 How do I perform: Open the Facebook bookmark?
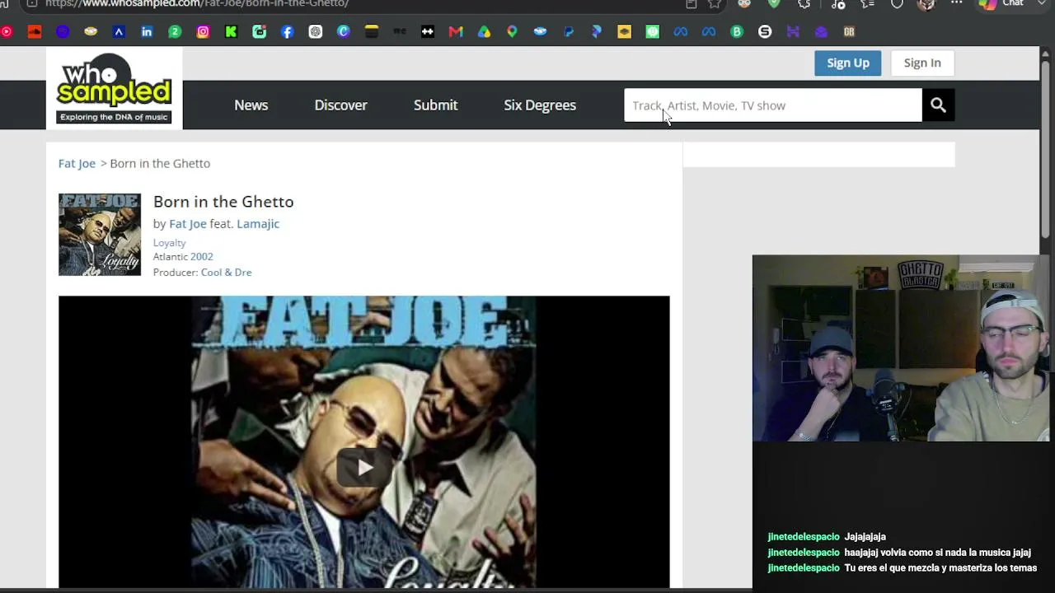[287, 31]
